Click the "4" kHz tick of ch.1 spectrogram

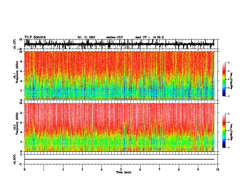tap(22, 81)
